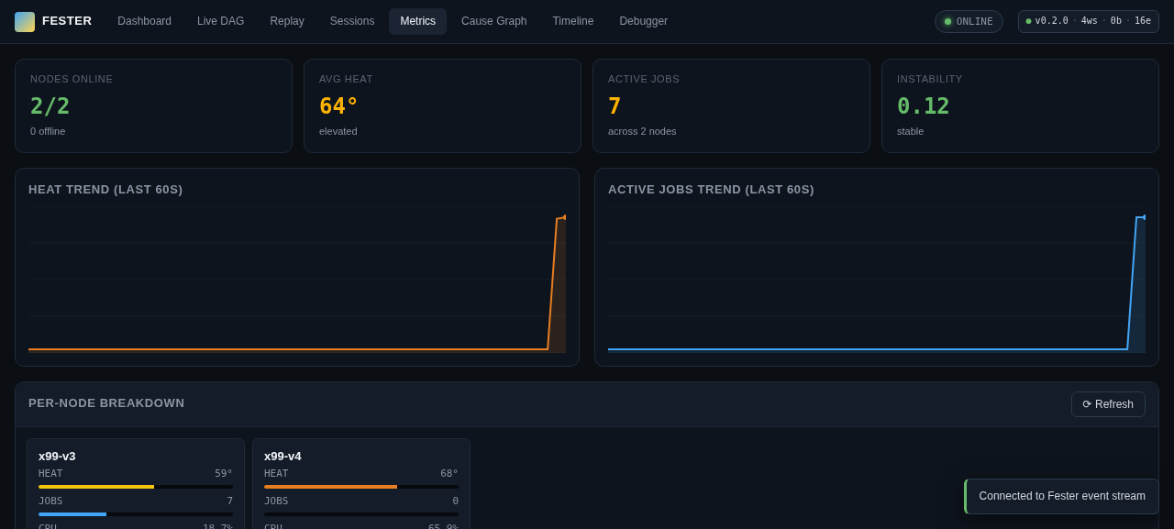Select the Metrics tab
The height and width of the screenshot is (529, 1174).
click(417, 21)
